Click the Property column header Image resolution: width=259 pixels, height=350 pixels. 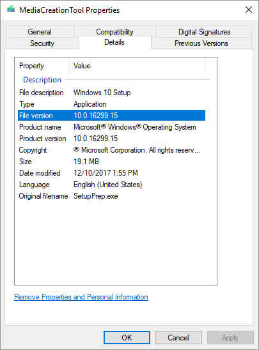tap(42, 66)
